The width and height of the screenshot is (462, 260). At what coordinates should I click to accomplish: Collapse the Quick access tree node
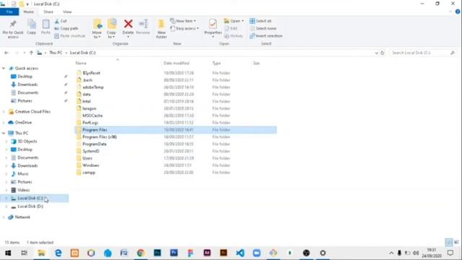tap(4, 69)
